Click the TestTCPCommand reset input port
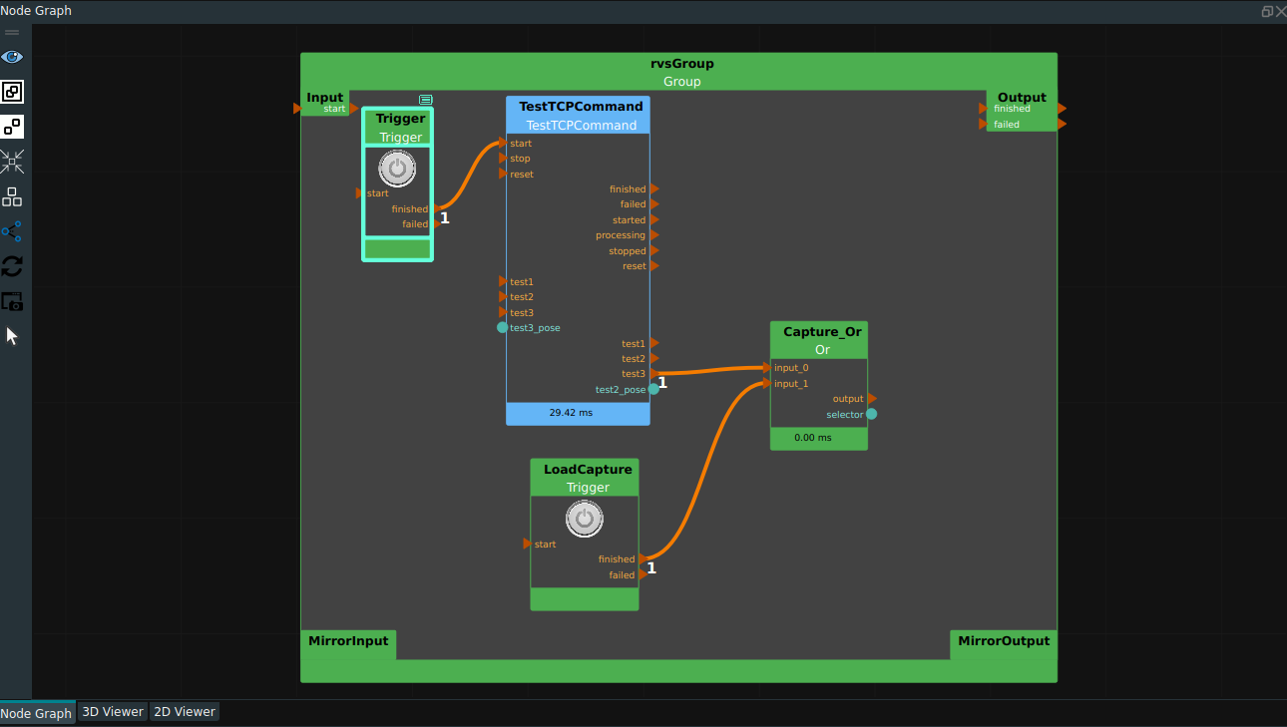 coord(504,174)
